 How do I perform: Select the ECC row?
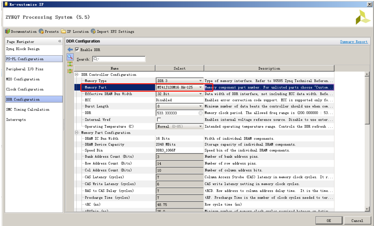[204, 100]
